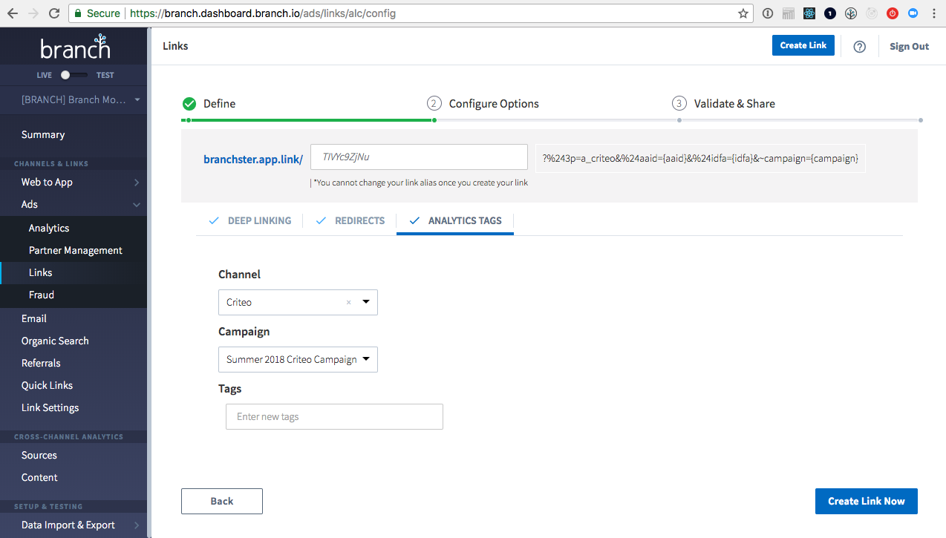The width and height of the screenshot is (946, 538).
Task: Open the Channel dropdown arrow
Action: click(x=366, y=302)
